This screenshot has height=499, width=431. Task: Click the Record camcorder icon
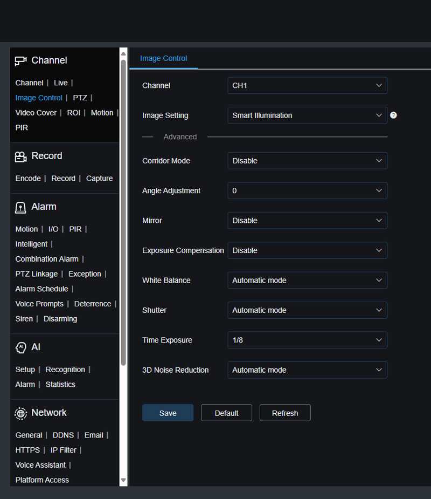point(20,156)
